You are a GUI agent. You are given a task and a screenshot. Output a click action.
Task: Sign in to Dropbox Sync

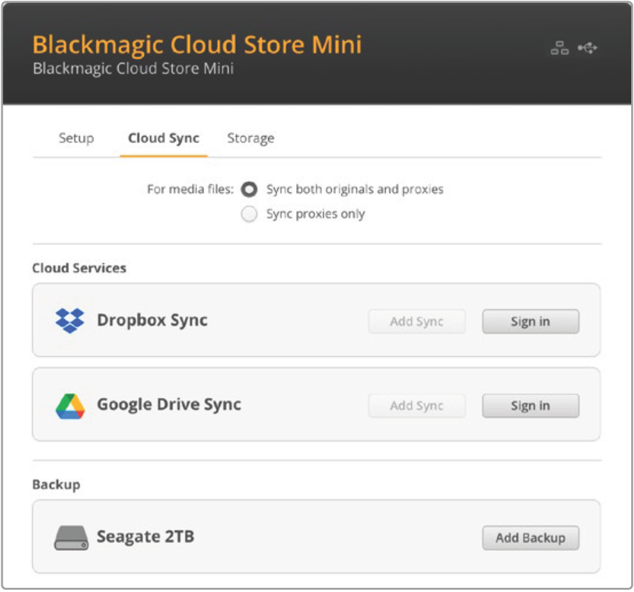531,321
